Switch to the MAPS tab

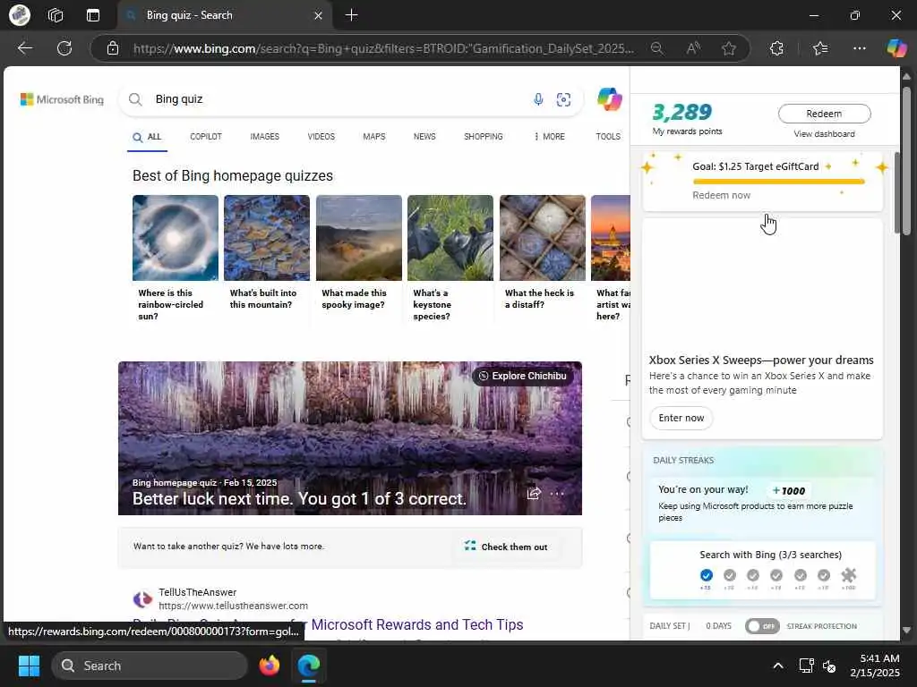[x=373, y=137]
